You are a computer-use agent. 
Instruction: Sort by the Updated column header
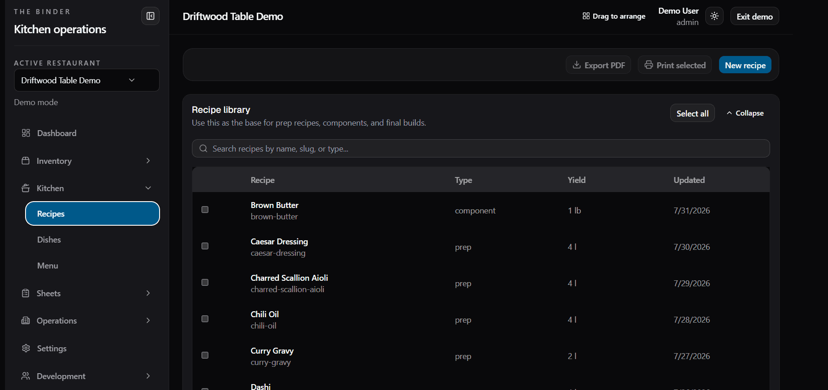(x=689, y=180)
